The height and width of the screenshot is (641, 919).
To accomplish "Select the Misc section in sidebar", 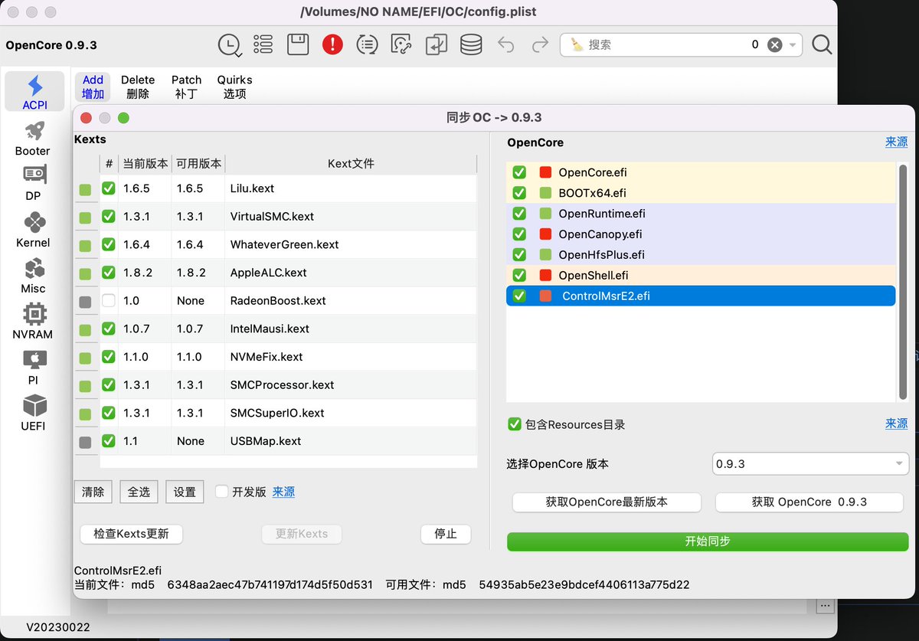I will tap(32, 272).
